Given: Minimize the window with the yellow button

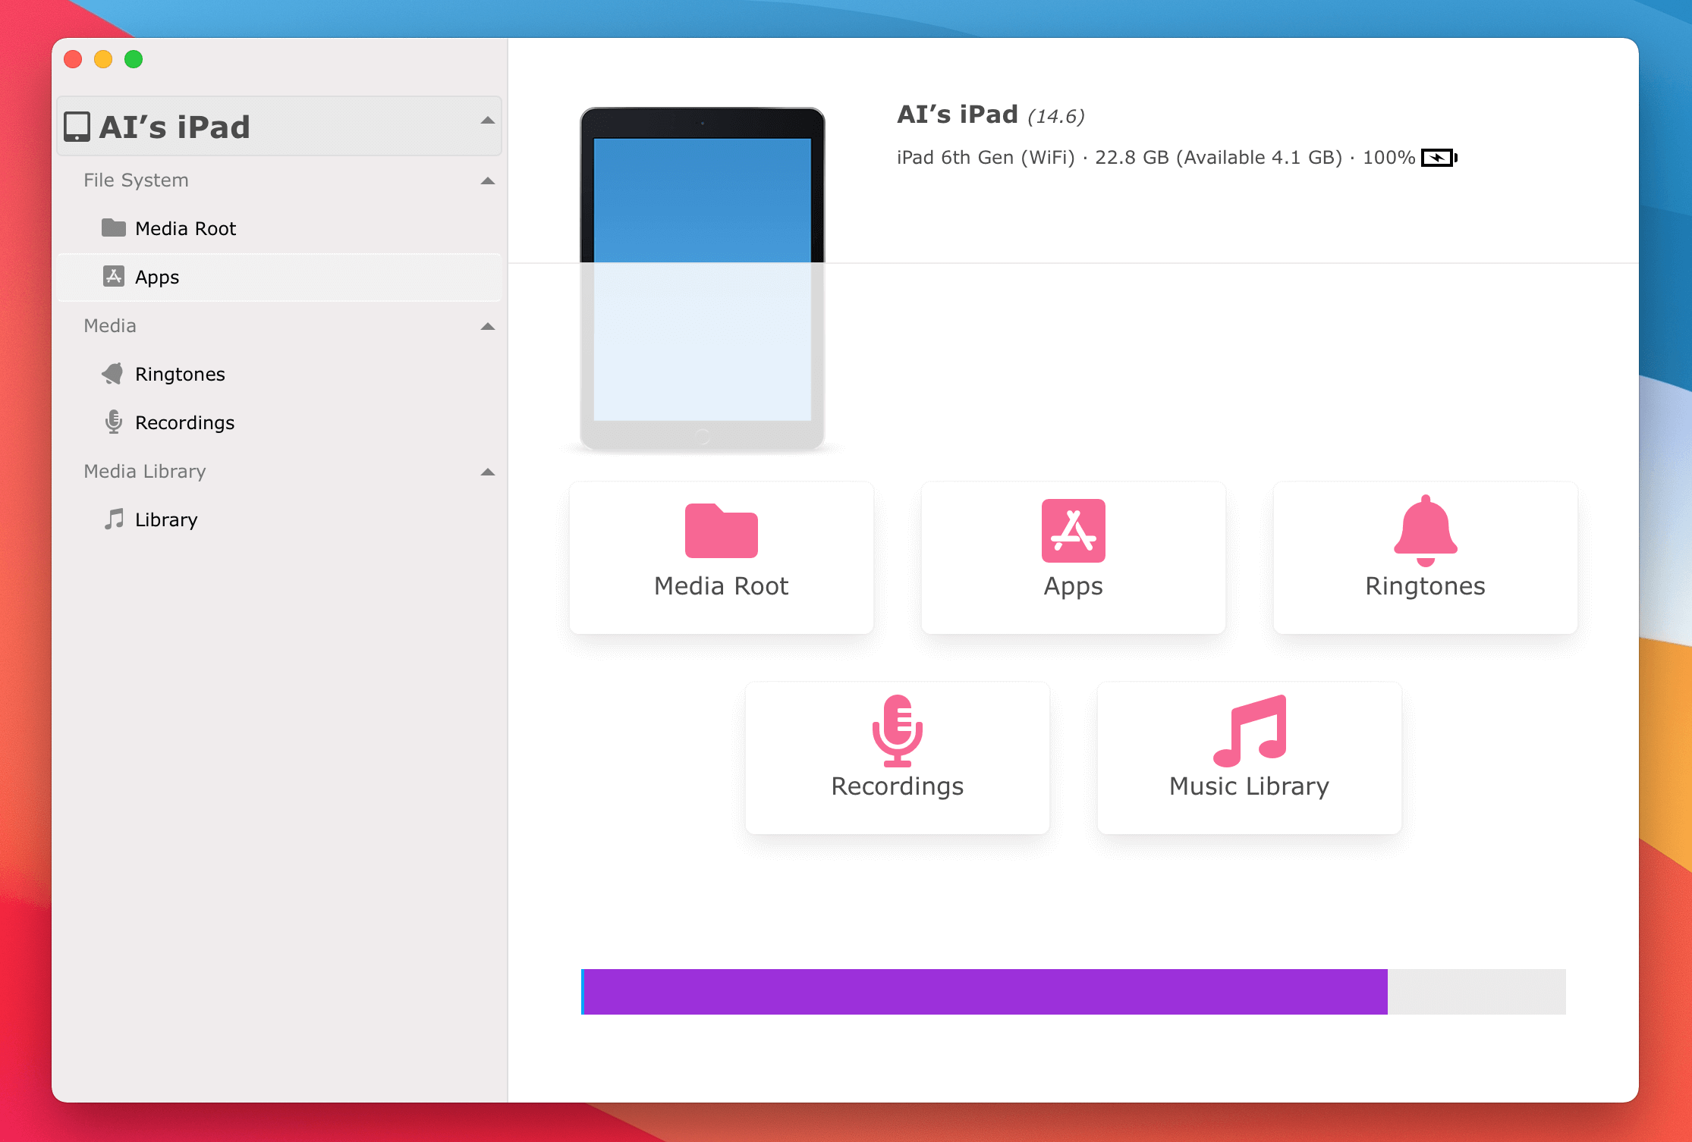Looking at the screenshot, I should (103, 59).
